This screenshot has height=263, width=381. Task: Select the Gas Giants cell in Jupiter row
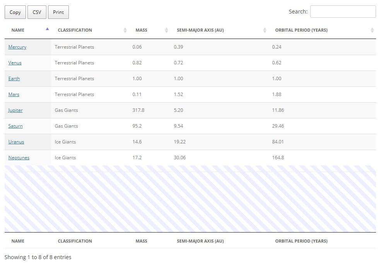coord(66,110)
